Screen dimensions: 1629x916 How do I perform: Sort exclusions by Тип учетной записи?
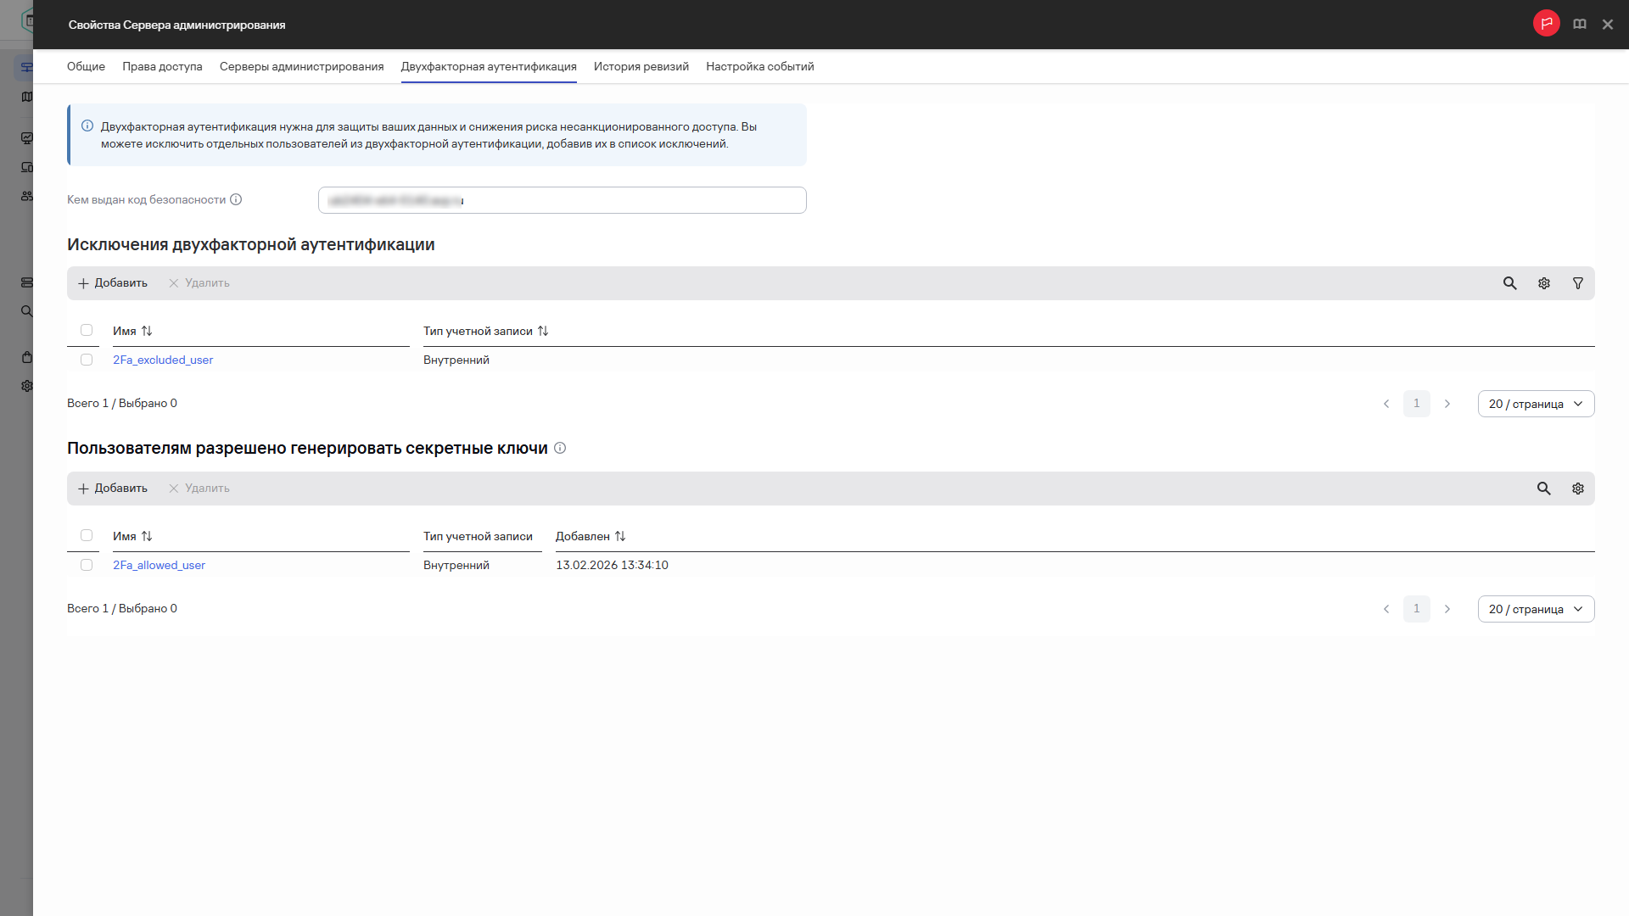[543, 331]
